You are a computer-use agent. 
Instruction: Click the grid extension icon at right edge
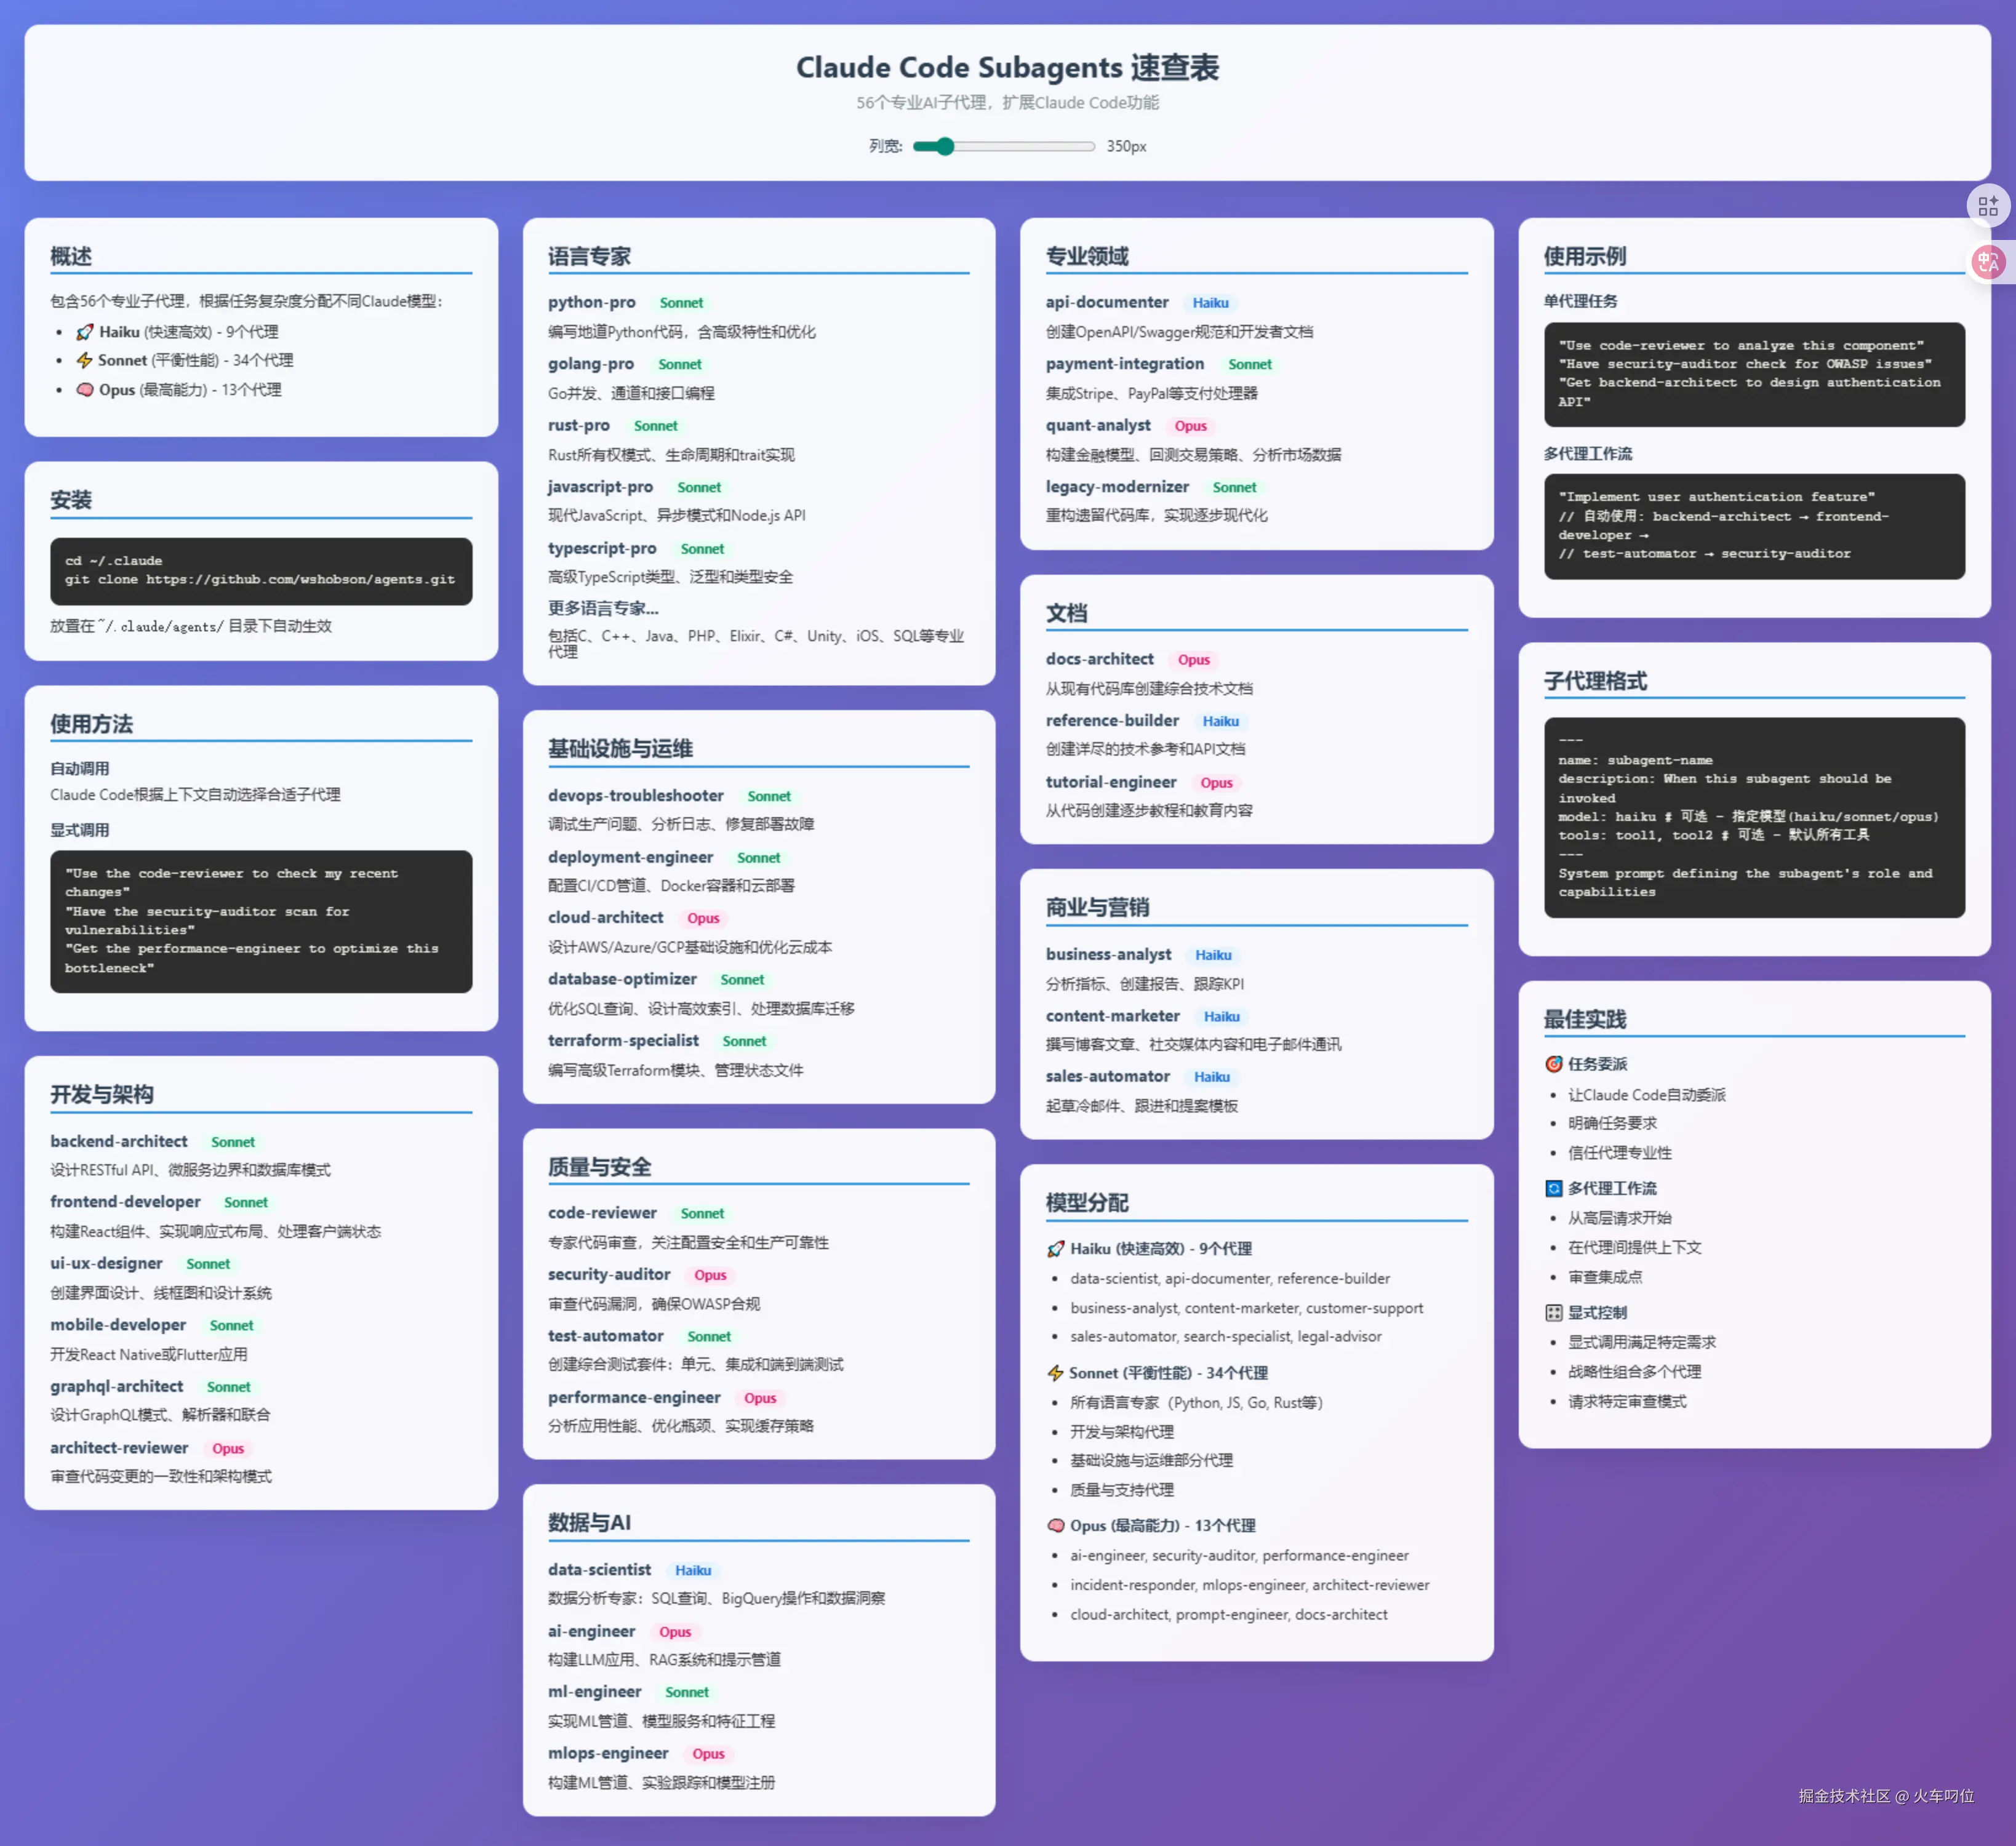point(1988,206)
